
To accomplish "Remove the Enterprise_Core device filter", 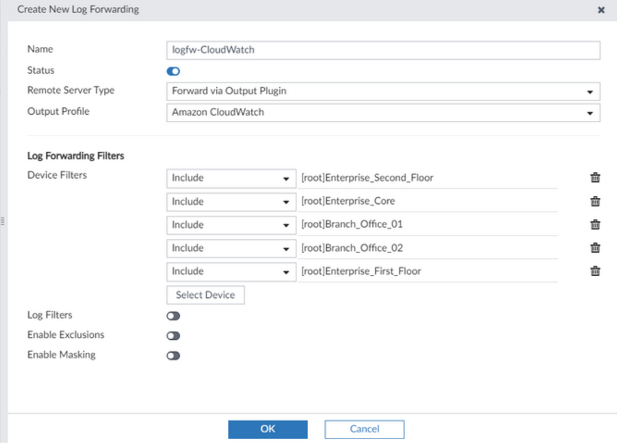I will (x=595, y=202).
